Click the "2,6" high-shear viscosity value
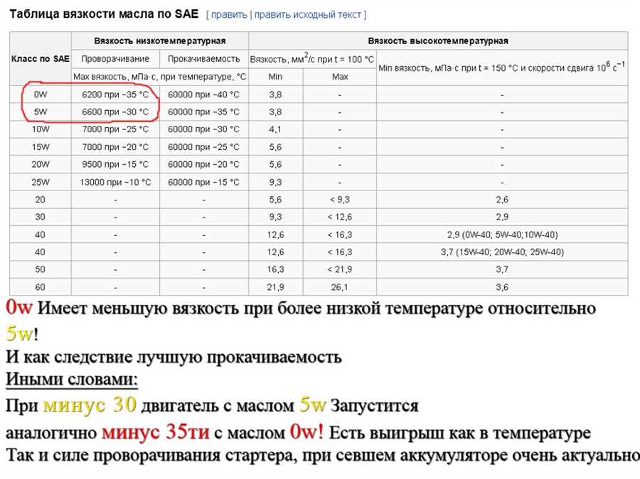This screenshot has width=640, height=479. (x=502, y=200)
